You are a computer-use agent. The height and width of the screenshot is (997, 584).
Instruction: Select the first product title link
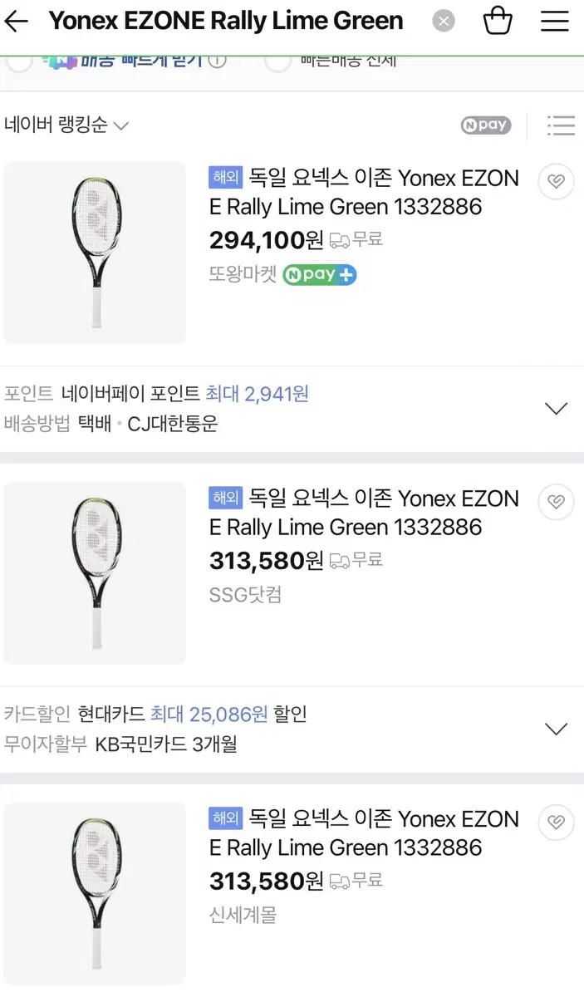(363, 192)
